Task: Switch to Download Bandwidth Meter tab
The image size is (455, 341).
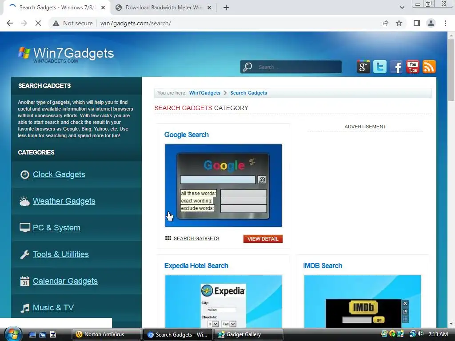Action: pyautogui.click(x=164, y=8)
